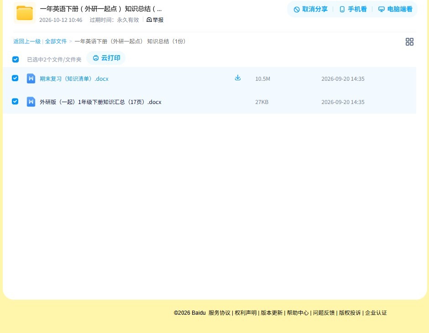Uncheck the 期末复习（知识清单）.docx checkbox

coord(15,78)
